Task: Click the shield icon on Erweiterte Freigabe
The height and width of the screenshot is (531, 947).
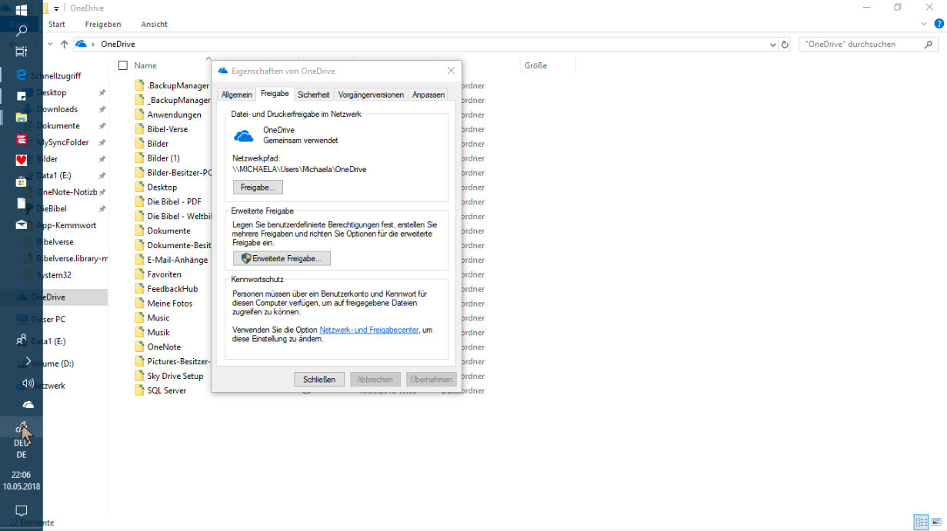Action: [x=246, y=258]
